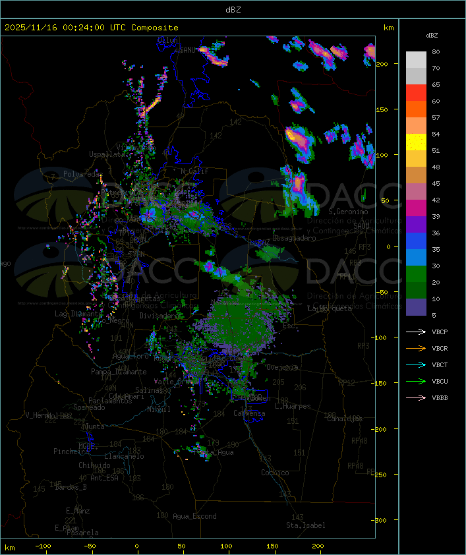Viewport: 466px width, 555px height.
Task: Click the Desaguadero map label
Action: click(x=295, y=238)
